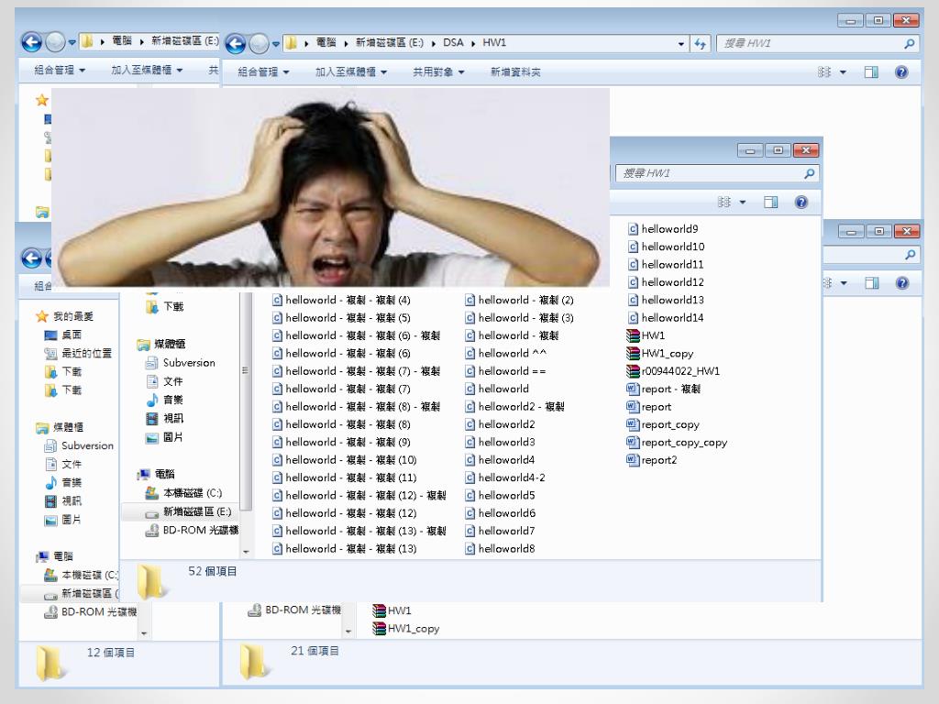Select r00944022_HW1 archive file

pyautogui.click(x=673, y=371)
